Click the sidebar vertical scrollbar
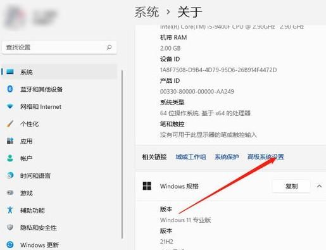326x250 pixels. tap(122, 154)
